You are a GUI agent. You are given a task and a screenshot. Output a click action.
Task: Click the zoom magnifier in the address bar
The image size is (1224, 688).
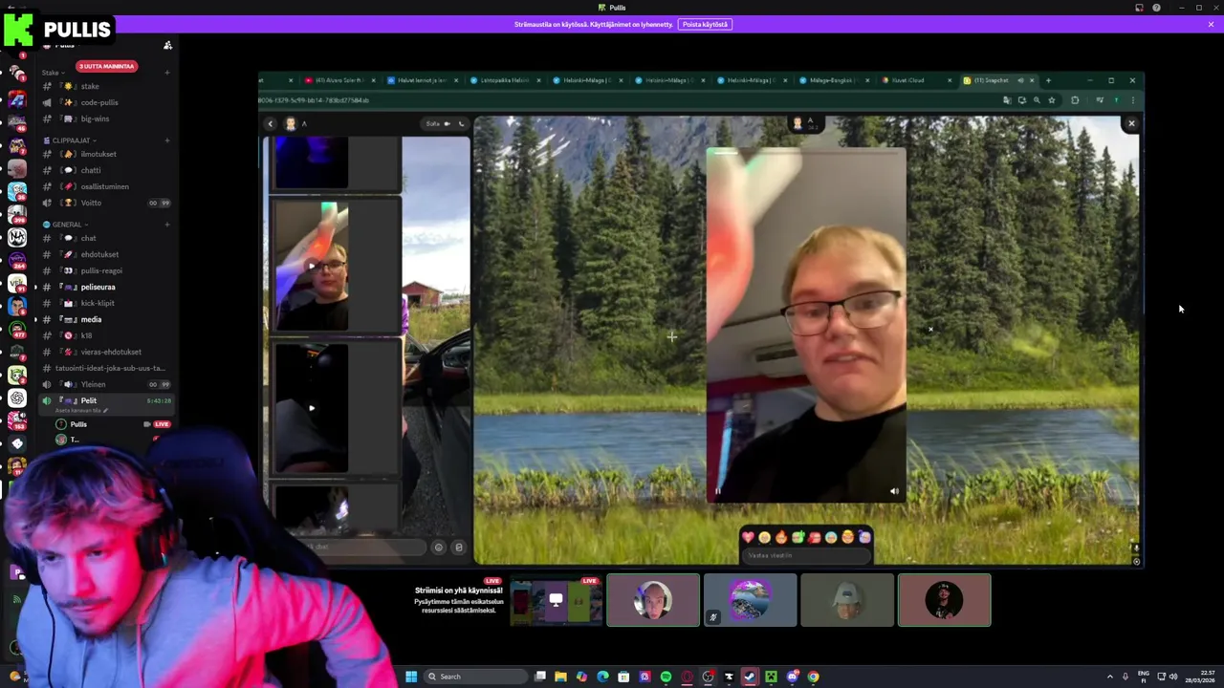click(x=1037, y=100)
